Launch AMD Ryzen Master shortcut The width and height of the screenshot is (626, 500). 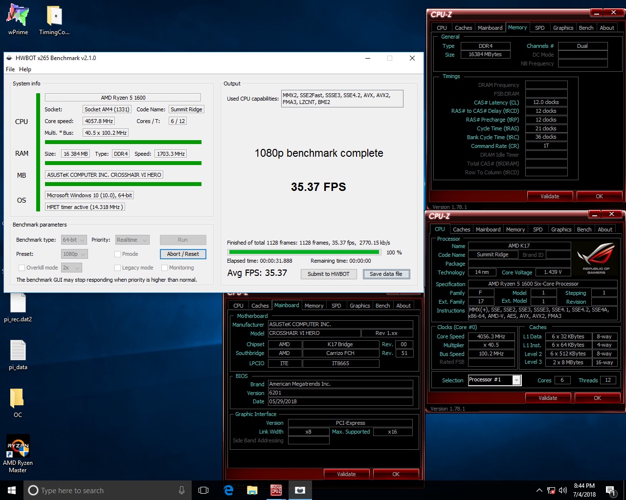pyautogui.click(x=18, y=454)
